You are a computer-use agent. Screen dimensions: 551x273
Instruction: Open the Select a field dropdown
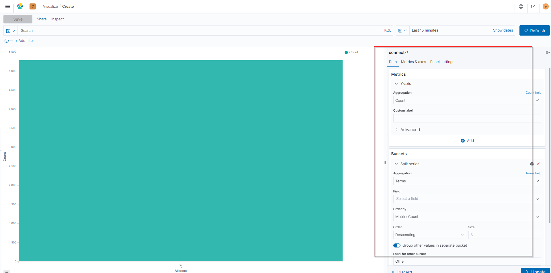pos(467,199)
